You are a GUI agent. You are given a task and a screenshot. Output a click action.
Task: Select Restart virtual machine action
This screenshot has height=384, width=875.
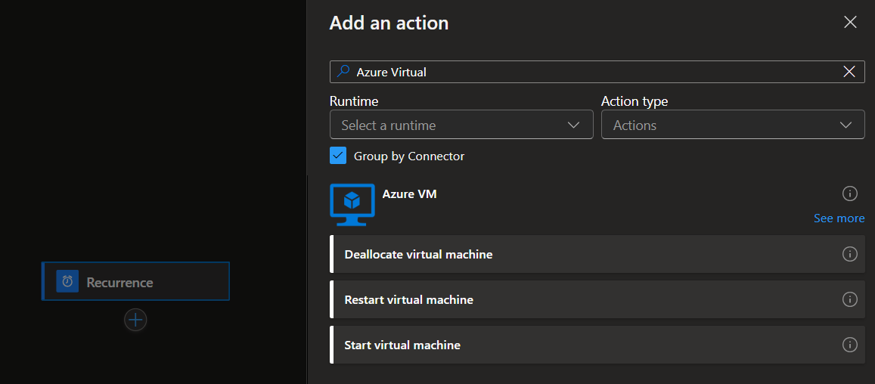pyautogui.click(x=597, y=300)
